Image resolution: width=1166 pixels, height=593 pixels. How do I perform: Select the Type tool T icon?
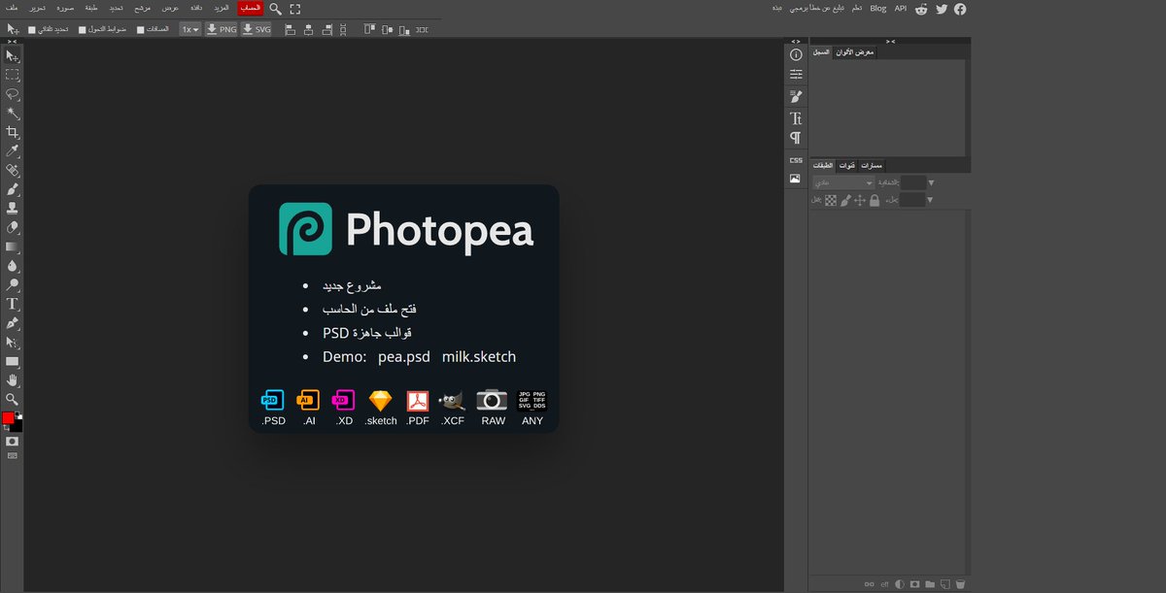click(13, 304)
